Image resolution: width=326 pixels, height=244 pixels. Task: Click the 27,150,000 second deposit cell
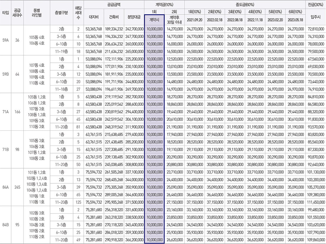tap(175, 202)
